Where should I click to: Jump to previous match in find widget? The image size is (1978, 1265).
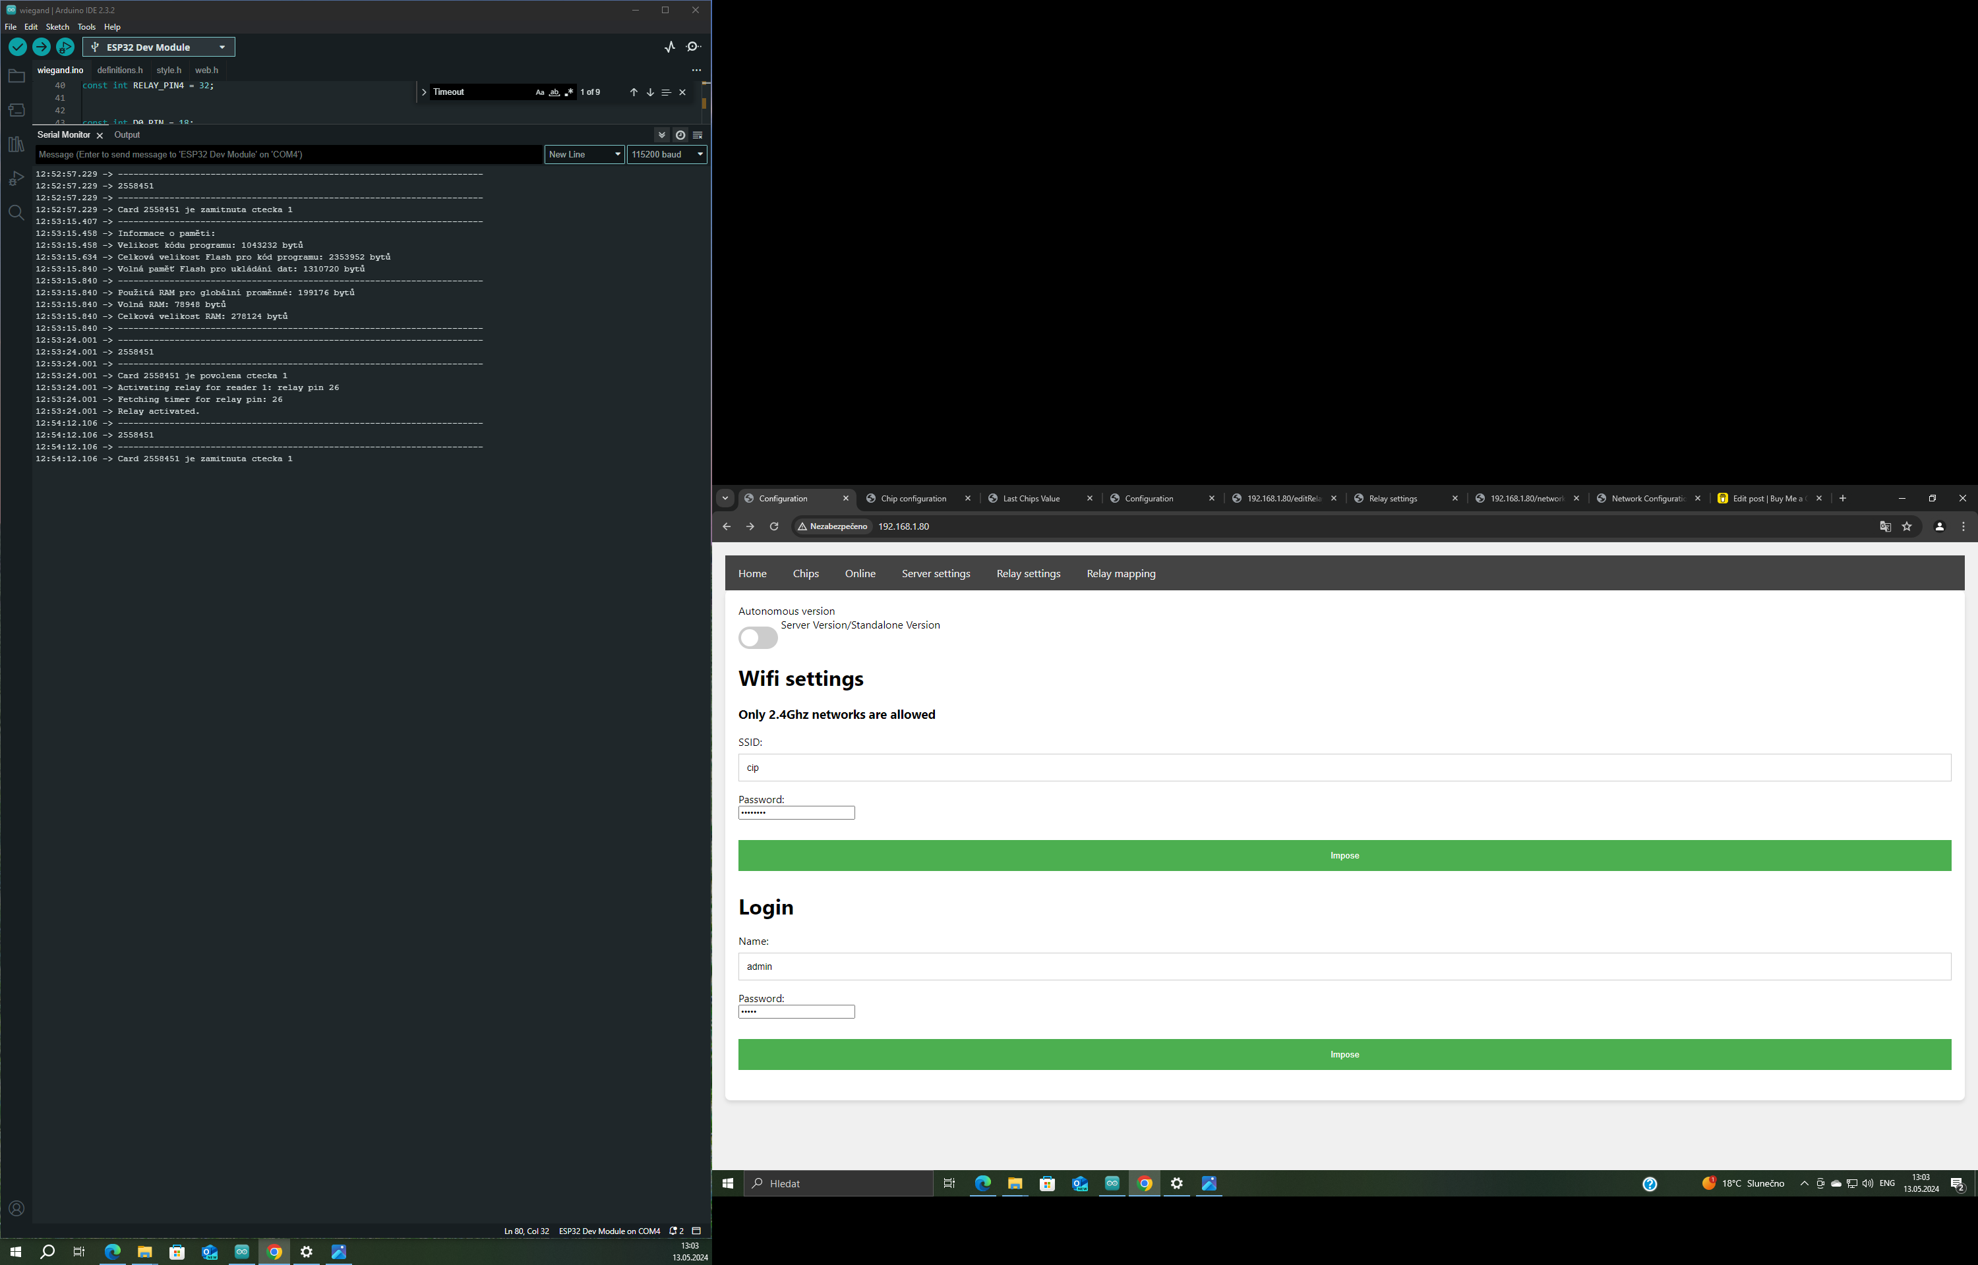(x=634, y=92)
